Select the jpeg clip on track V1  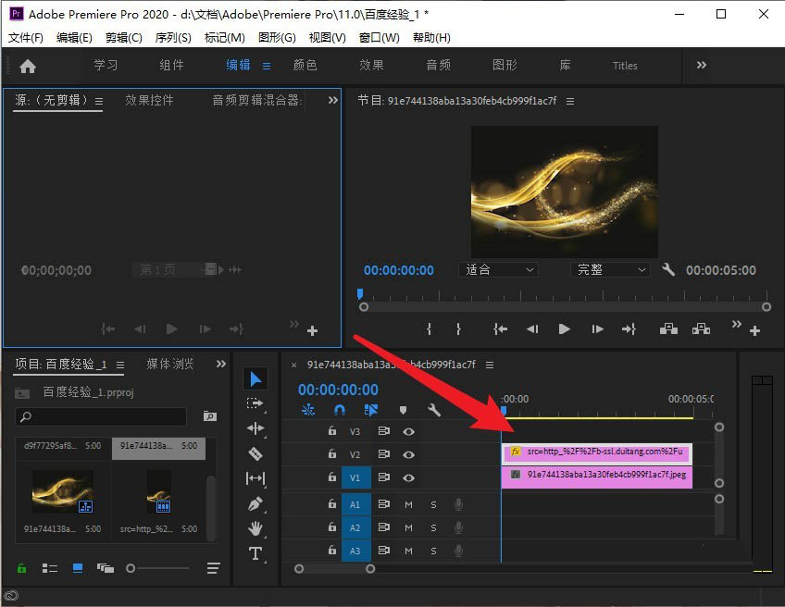pos(597,477)
